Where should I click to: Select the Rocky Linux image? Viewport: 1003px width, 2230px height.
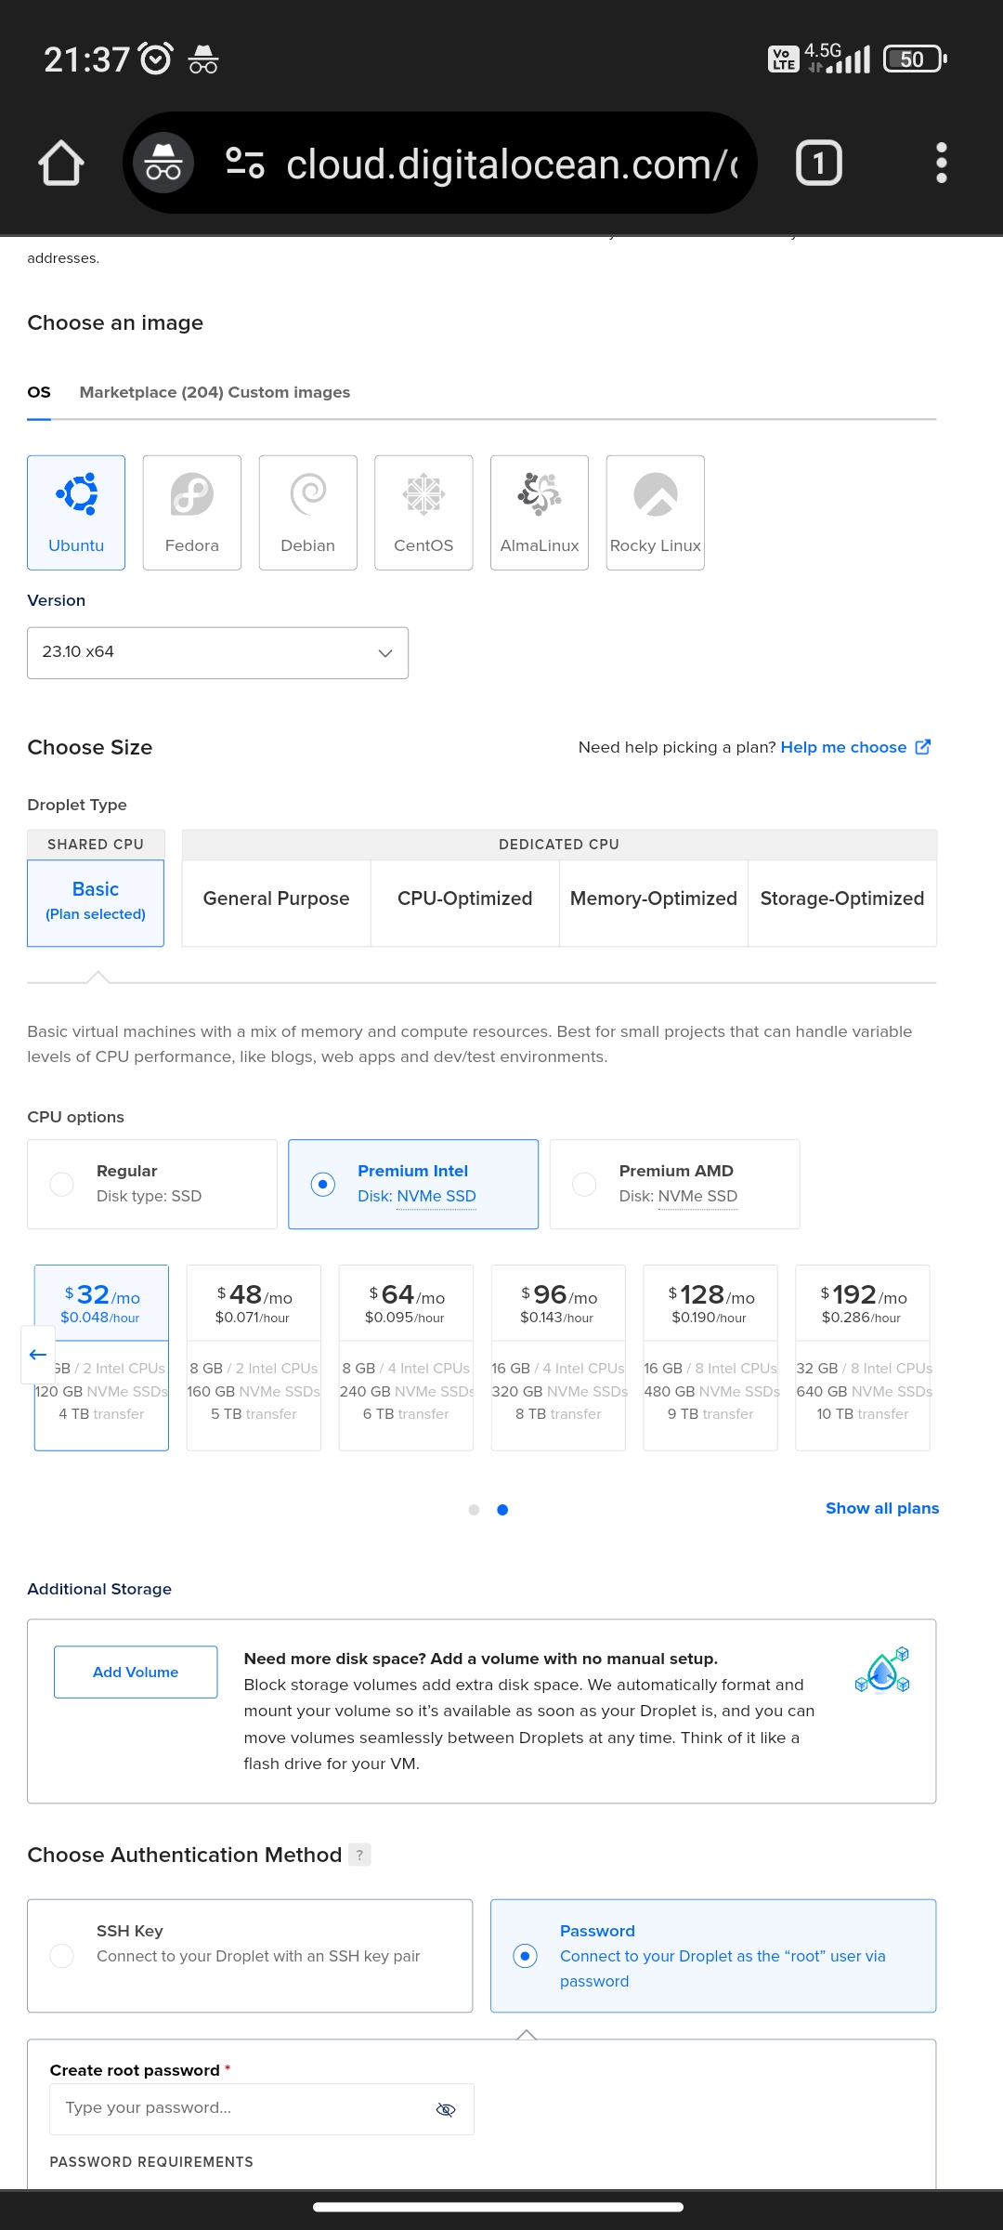(x=656, y=513)
